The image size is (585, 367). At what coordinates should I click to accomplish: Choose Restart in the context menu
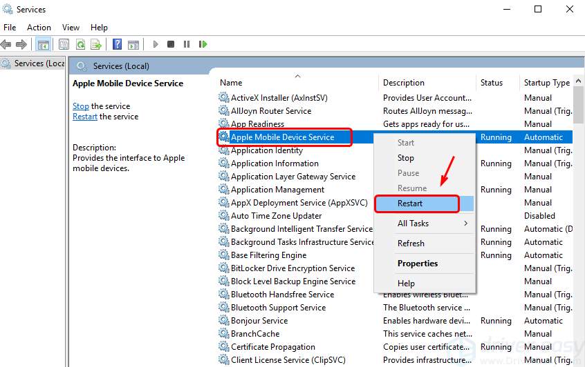[x=425, y=204]
